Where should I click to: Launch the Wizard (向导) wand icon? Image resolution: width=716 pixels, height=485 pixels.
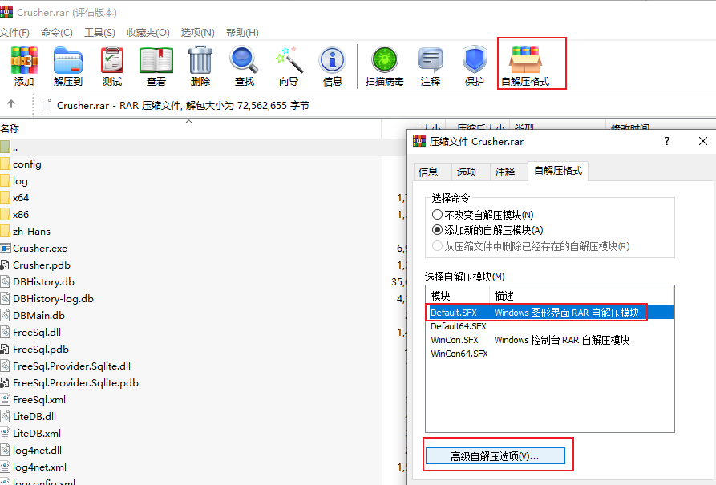pyautogui.click(x=289, y=67)
